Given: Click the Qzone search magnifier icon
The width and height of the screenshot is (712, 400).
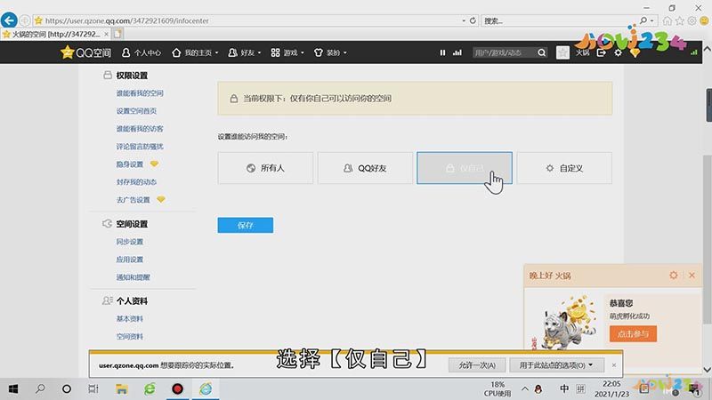Looking at the screenshot, I should coord(541,52).
